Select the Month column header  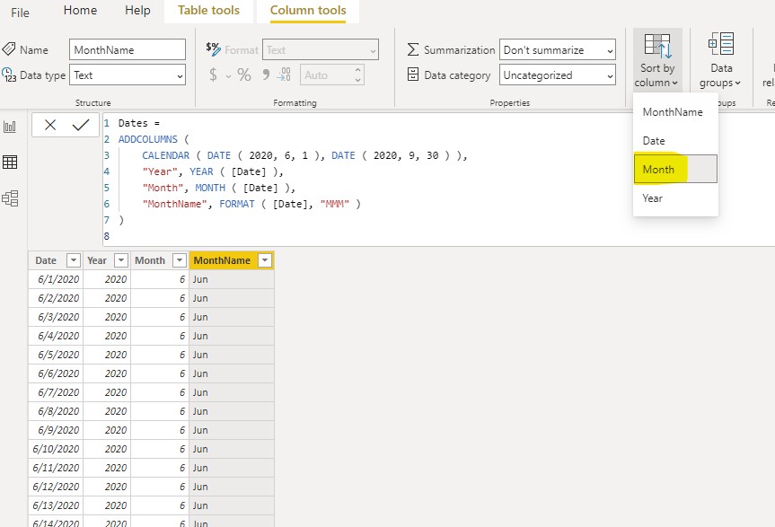(x=150, y=260)
